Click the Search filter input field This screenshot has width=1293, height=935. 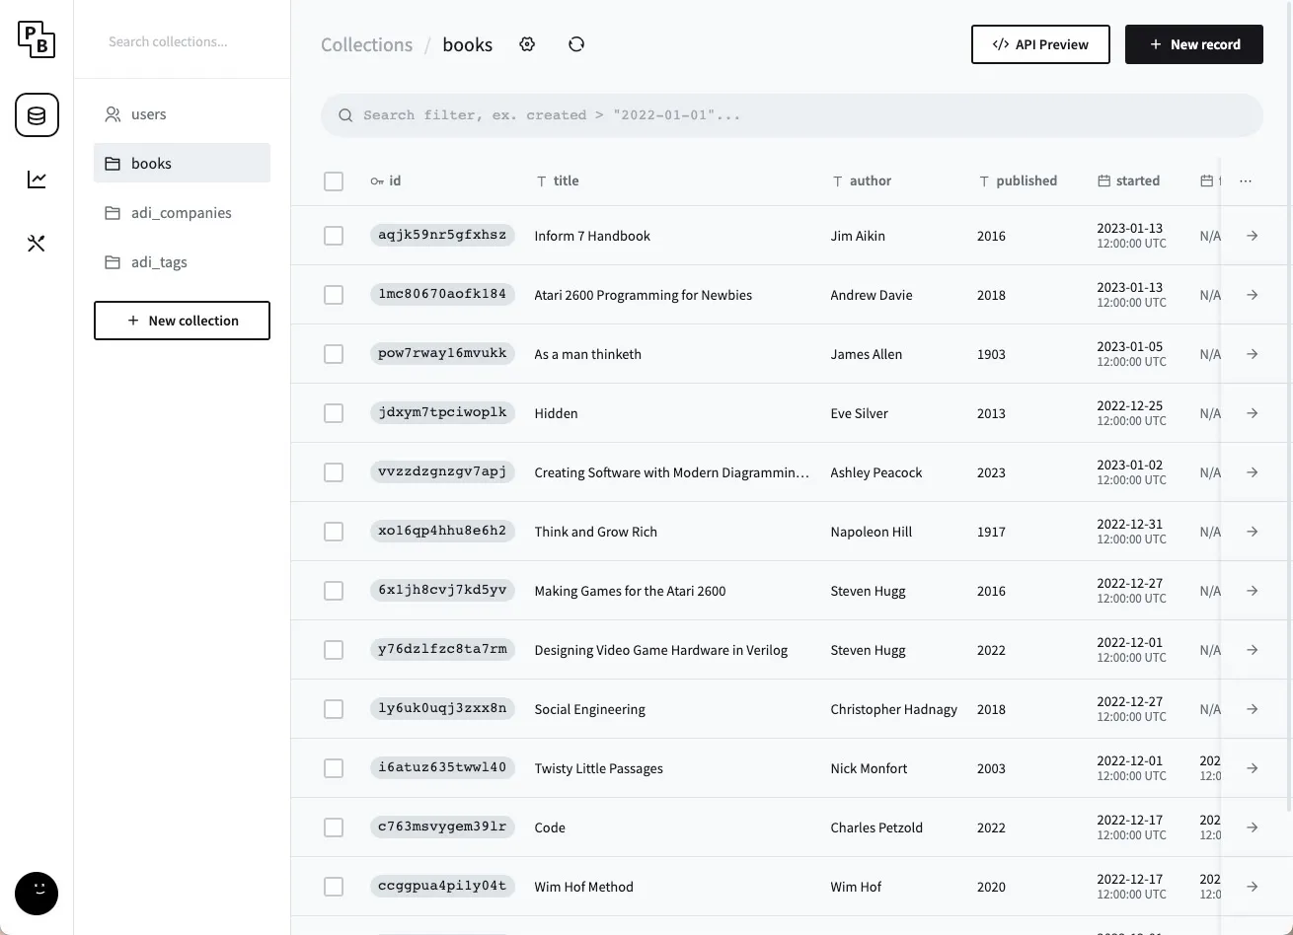point(790,115)
